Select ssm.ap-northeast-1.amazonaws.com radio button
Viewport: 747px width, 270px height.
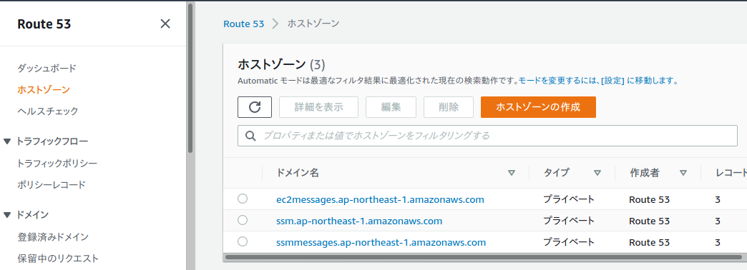tap(243, 220)
